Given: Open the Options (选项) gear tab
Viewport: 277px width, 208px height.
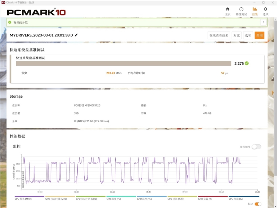Looking at the screenshot, I should 266,11.
